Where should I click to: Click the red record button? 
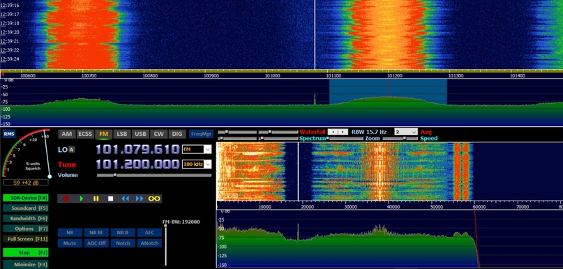[x=66, y=199]
